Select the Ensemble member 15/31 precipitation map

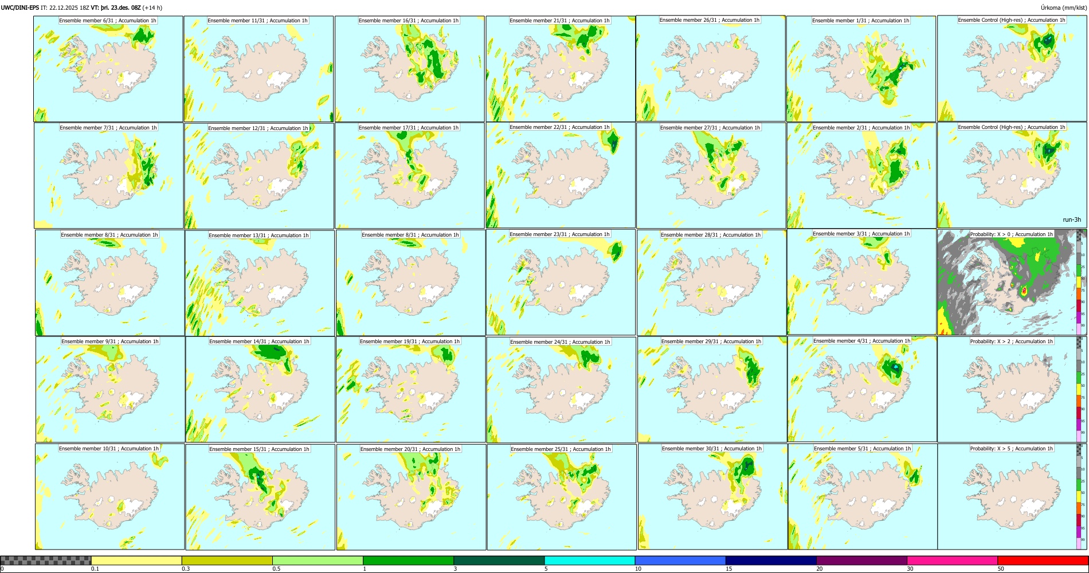(x=260, y=497)
